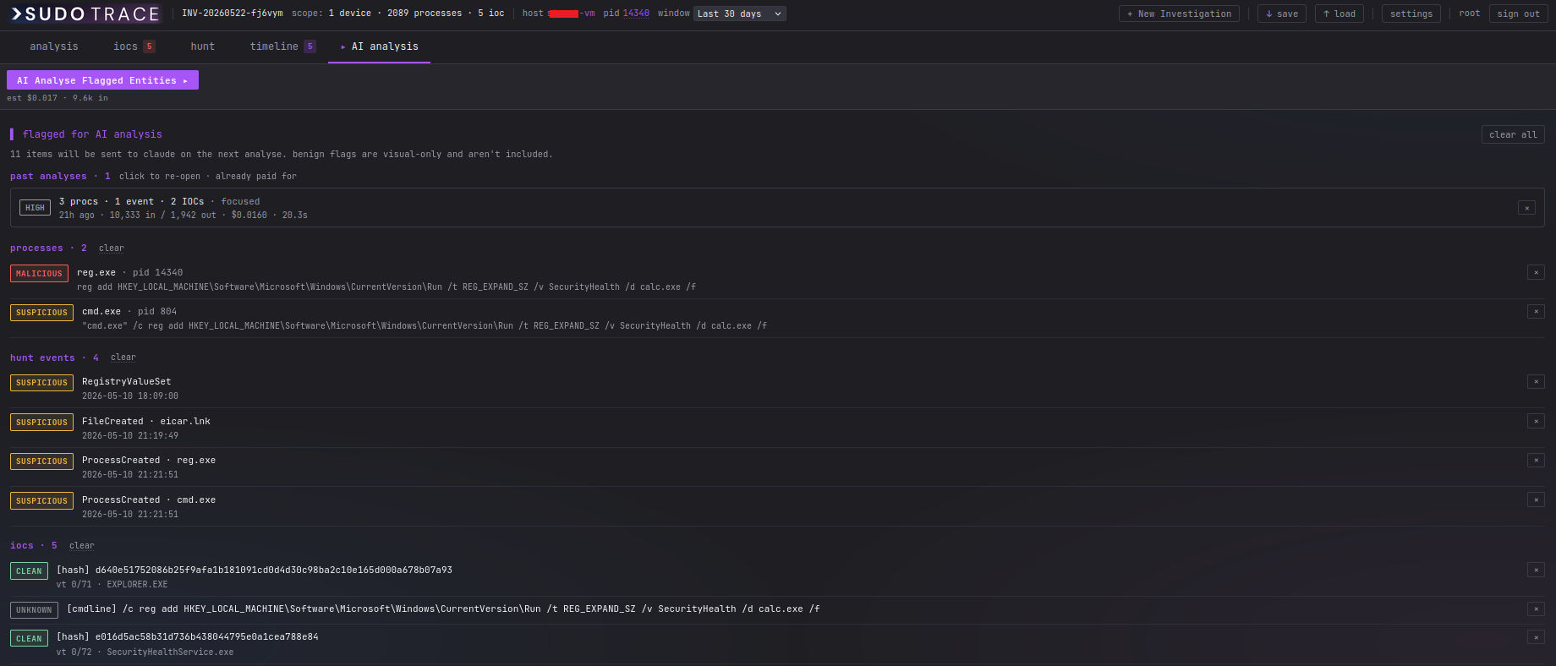Viewport: 1556px width, 666px height.
Task: Select the AI analysis tab
Action: pos(379,46)
